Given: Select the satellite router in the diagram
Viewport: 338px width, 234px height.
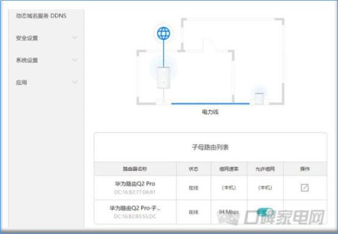Looking at the screenshot, I should point(259,98).
